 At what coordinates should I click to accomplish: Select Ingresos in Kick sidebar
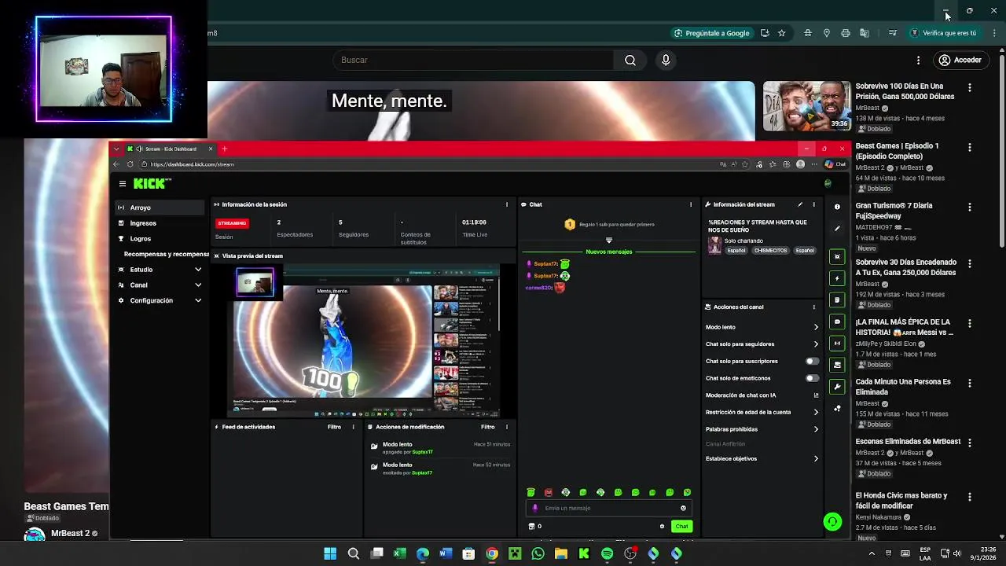tap(160, 223)
